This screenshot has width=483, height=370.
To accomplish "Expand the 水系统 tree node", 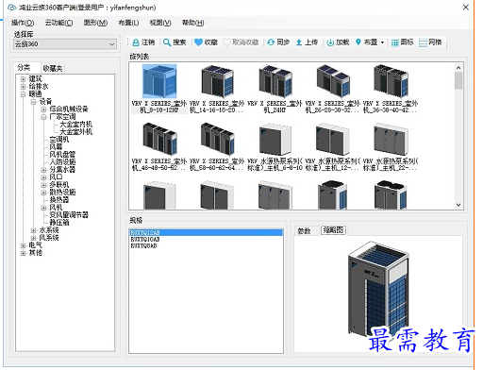I will click(33, 230).
